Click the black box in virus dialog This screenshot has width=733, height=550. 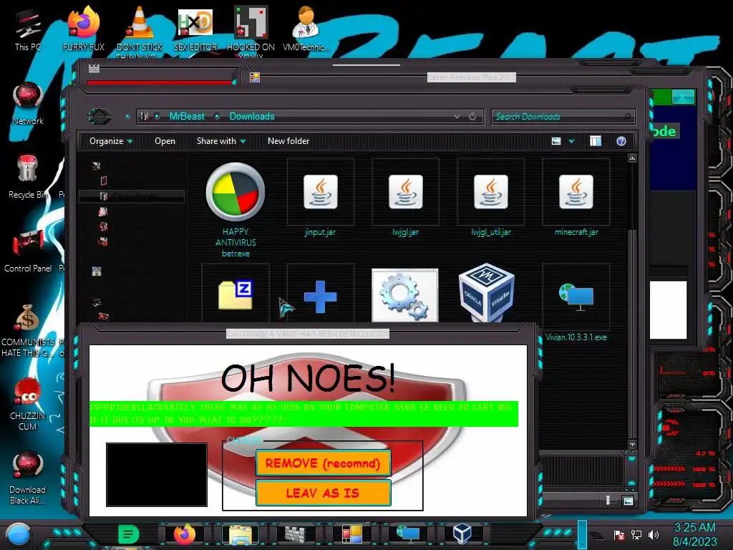(157, 475)
